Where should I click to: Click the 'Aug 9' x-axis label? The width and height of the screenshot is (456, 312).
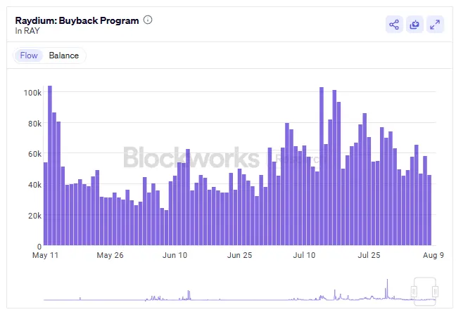[x=433, y=255]
